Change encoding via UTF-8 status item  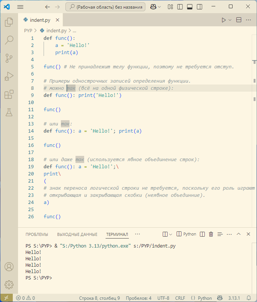(163, 298)
